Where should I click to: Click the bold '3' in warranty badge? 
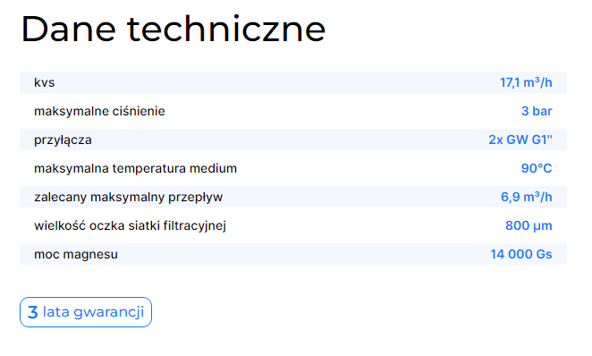point(33,312)
